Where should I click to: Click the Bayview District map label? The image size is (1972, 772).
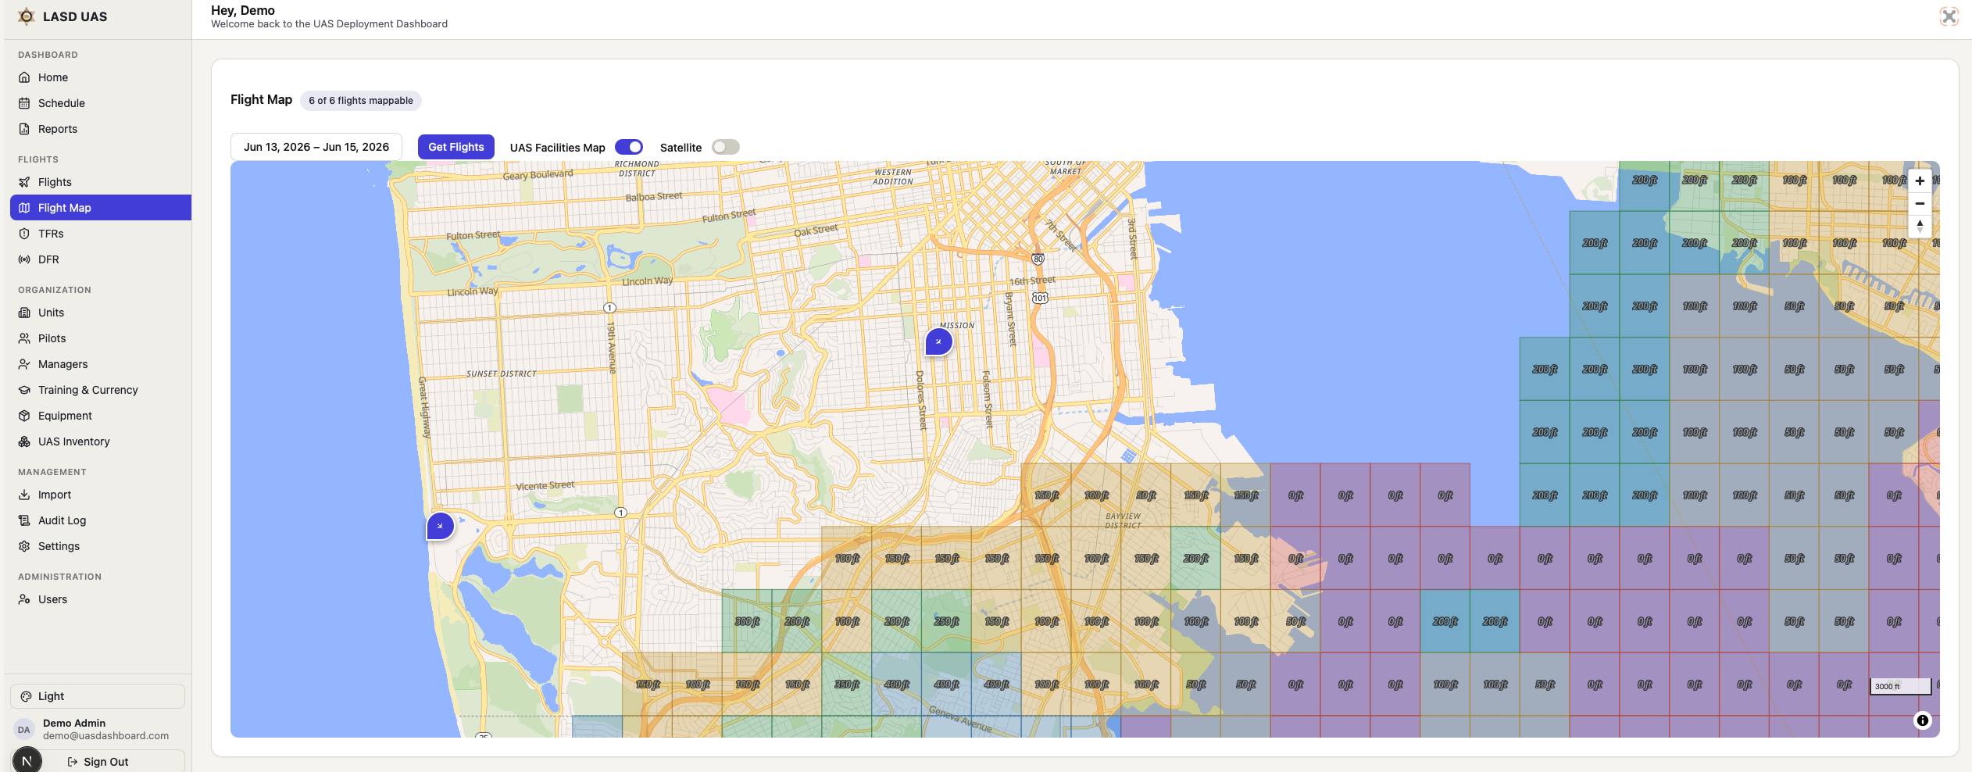click(1124, 520)
